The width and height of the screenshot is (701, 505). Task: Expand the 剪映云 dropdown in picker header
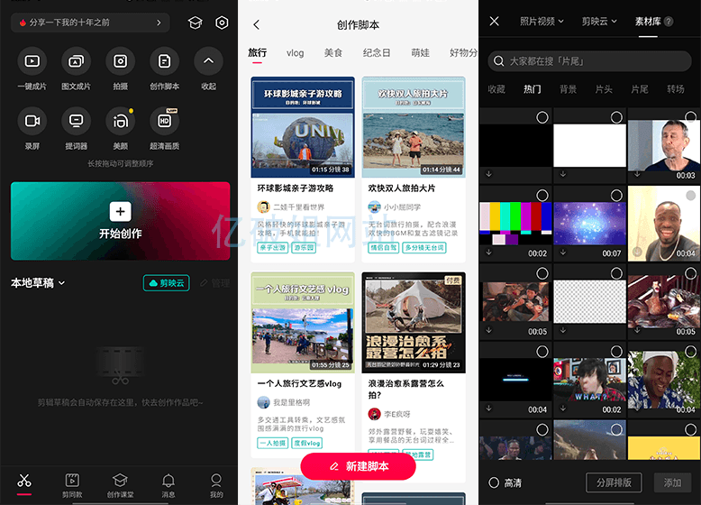click(x=599, y=21)
